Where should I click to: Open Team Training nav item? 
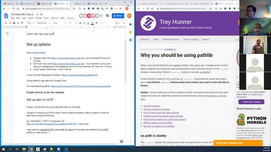[x=191, y=39]
